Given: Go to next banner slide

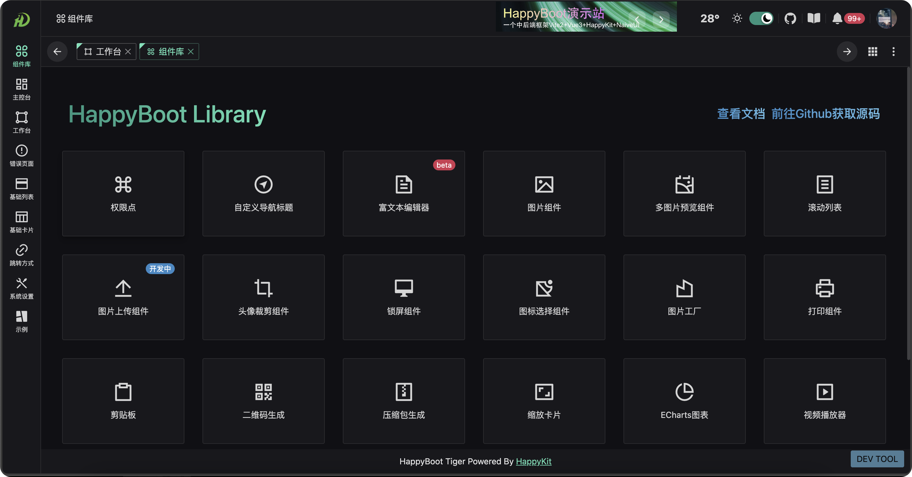Looking at the screenshot, I should (x=661, y=19).
